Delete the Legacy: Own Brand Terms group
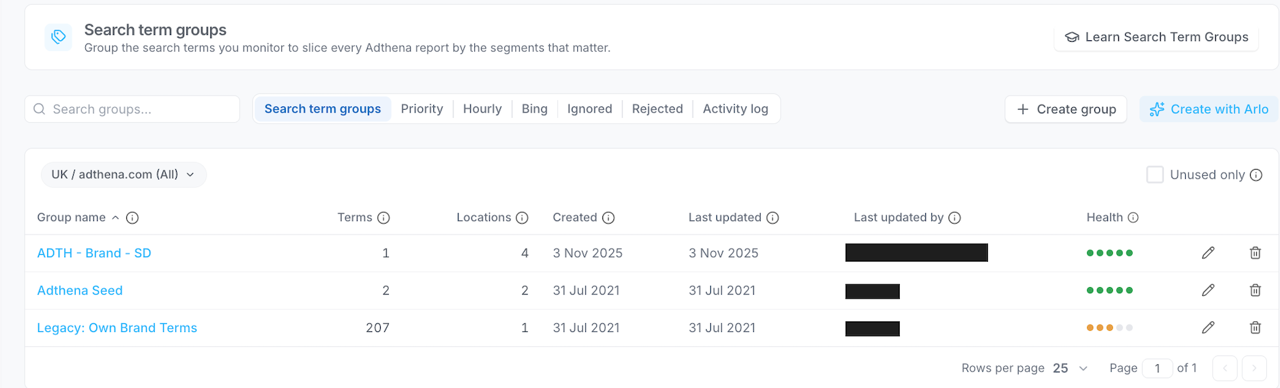1280x388 pixels. point(1255,328)
